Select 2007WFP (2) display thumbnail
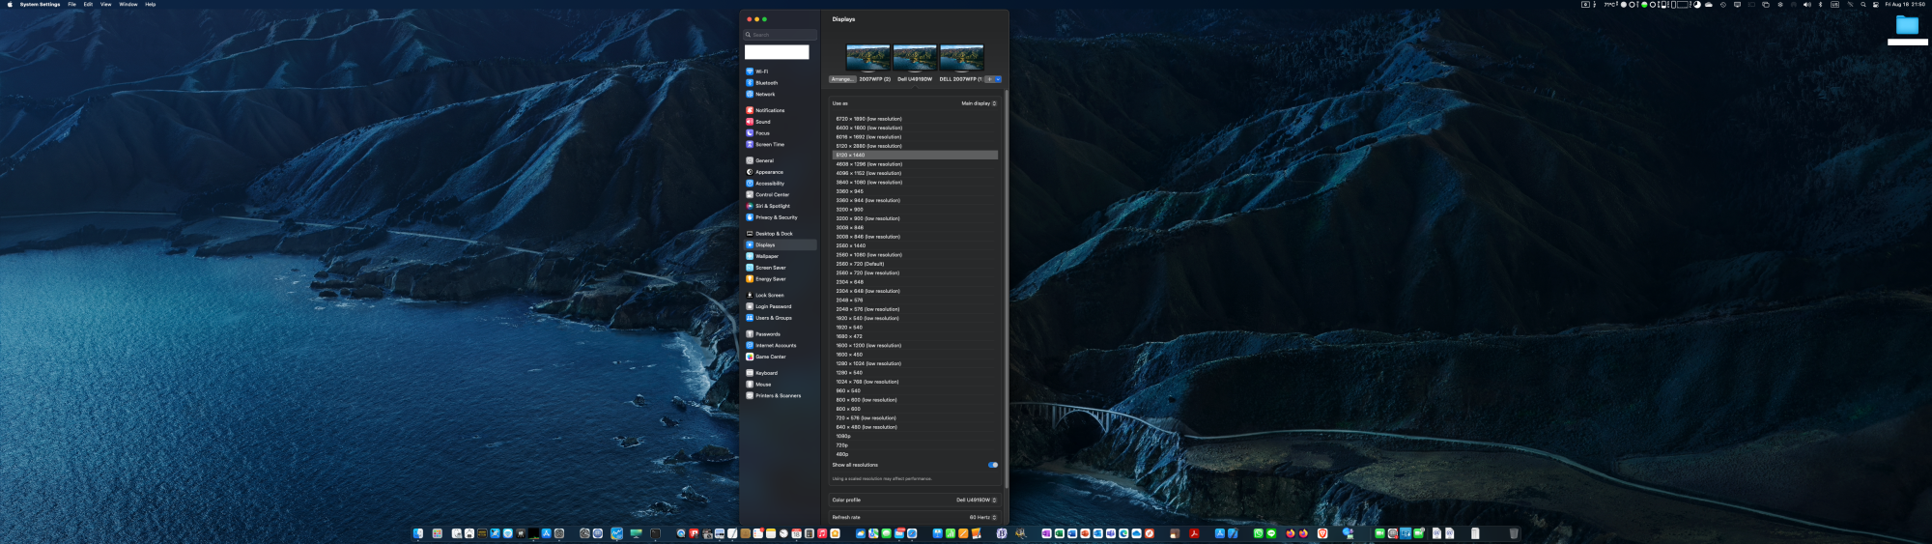The width and height of the screenshot is (1932, 544). [x=868, y=58]
